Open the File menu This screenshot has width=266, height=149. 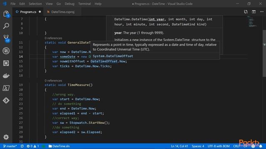13,4
